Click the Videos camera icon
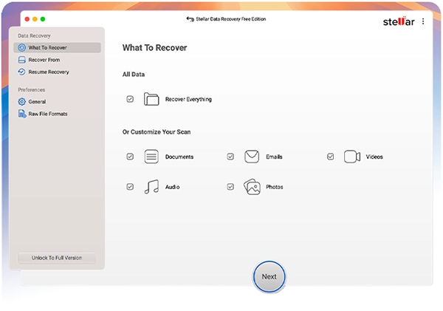The width and height of the screenshot is (443, 311). coord(352,157)
